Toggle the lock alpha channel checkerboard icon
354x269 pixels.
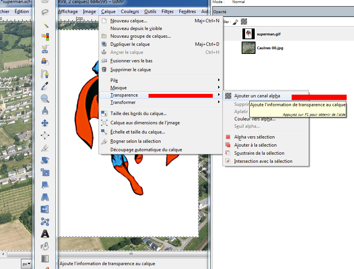pyautogui.click(x=244, y=22)
